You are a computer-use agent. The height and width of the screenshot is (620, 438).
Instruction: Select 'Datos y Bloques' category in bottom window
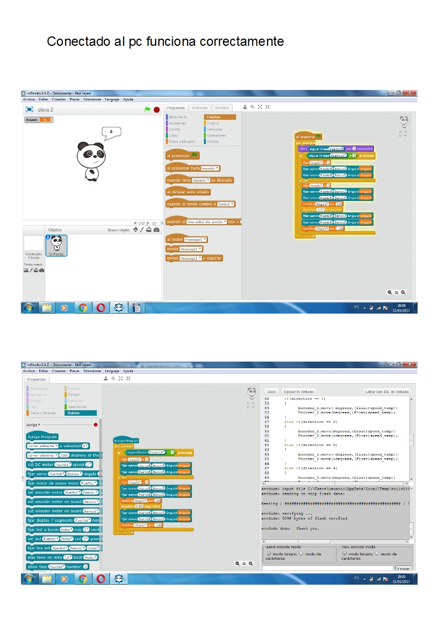[x=42, y=413]
